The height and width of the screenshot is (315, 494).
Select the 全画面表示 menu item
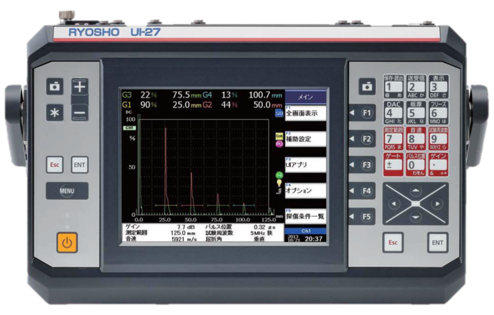click(306, 113)
